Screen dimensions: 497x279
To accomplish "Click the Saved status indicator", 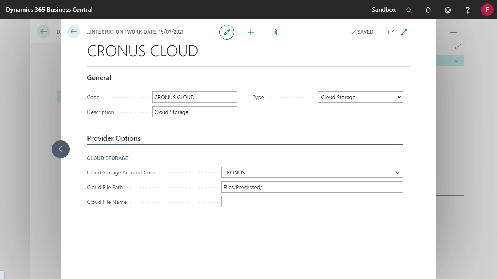I will [x=362, y=32].
